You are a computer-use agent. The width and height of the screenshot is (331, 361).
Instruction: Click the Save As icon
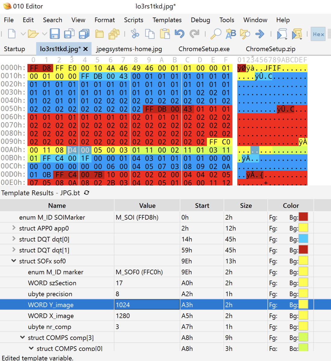pos(69,34)
